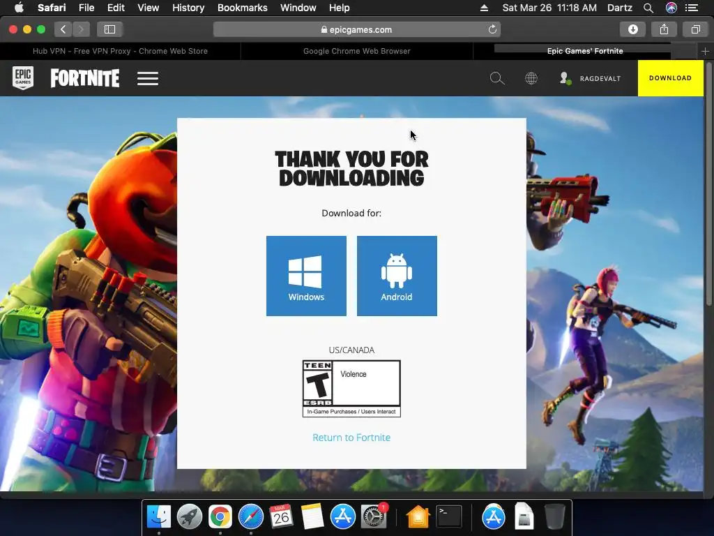Viewport: 714px width, 536px height.
Task: Click the Epic Games logo
Action: (23, 78)
